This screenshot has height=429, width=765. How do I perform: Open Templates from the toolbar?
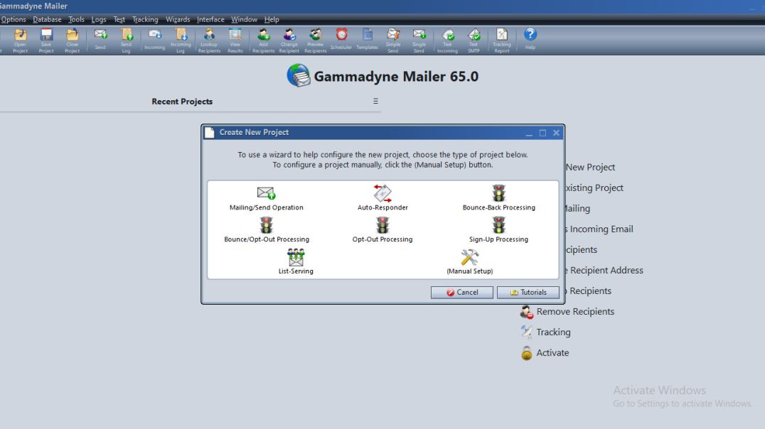tap(368, 39)
